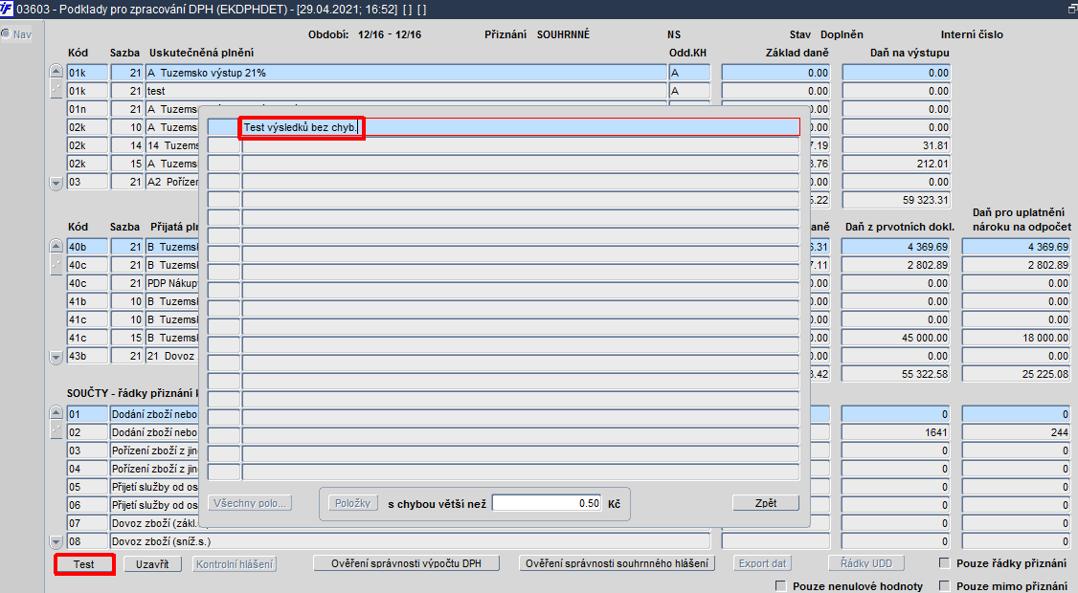This screenshot has height=593, width=1078.
Task: Click the 'test' description field
Action: click(406, 91)
